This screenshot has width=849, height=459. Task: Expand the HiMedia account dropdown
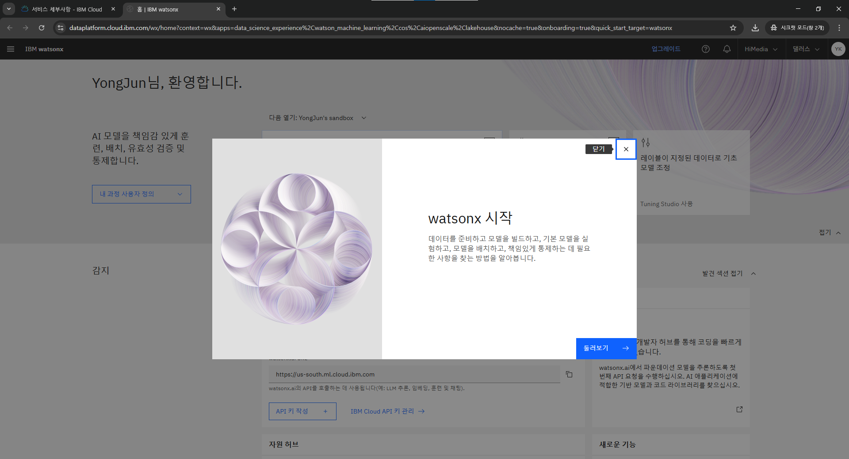pyautogui.click(x=761, y=49)
